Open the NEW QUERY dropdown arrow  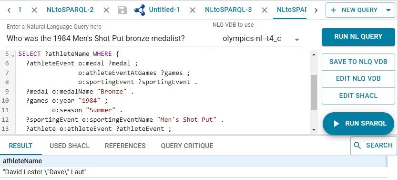tap(388, 10)
